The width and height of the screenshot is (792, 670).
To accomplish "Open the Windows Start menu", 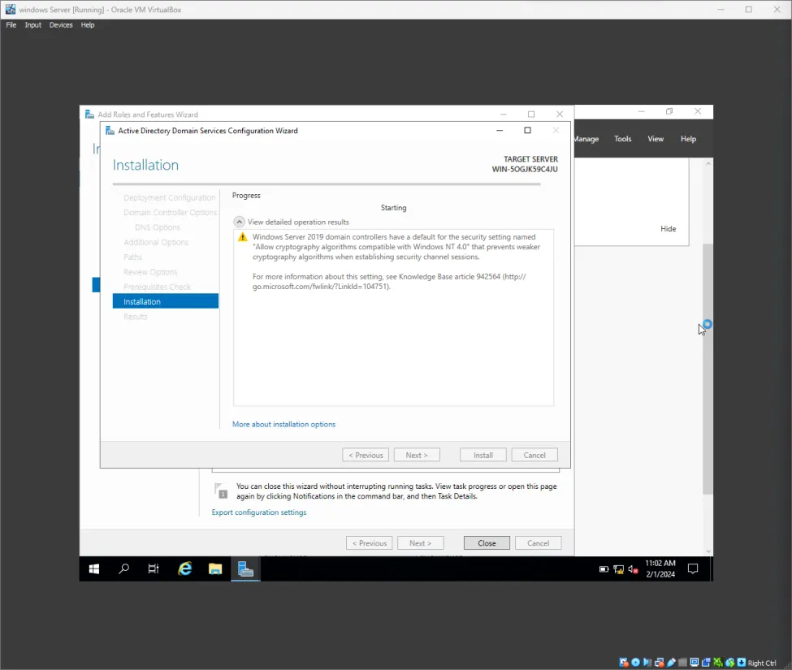I will 94,569.
